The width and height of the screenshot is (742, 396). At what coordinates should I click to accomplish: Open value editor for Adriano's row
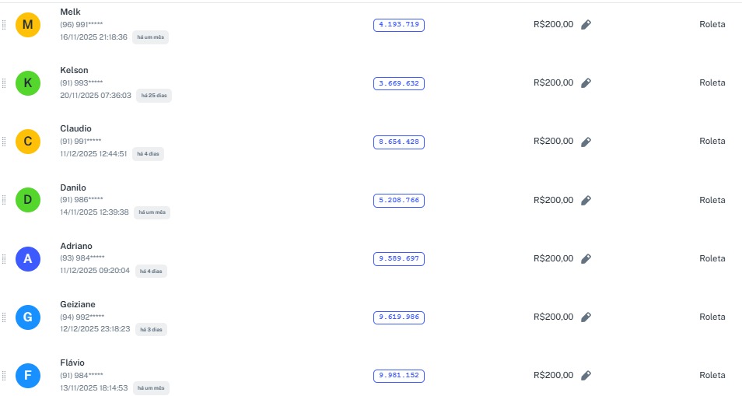(586, 258)
